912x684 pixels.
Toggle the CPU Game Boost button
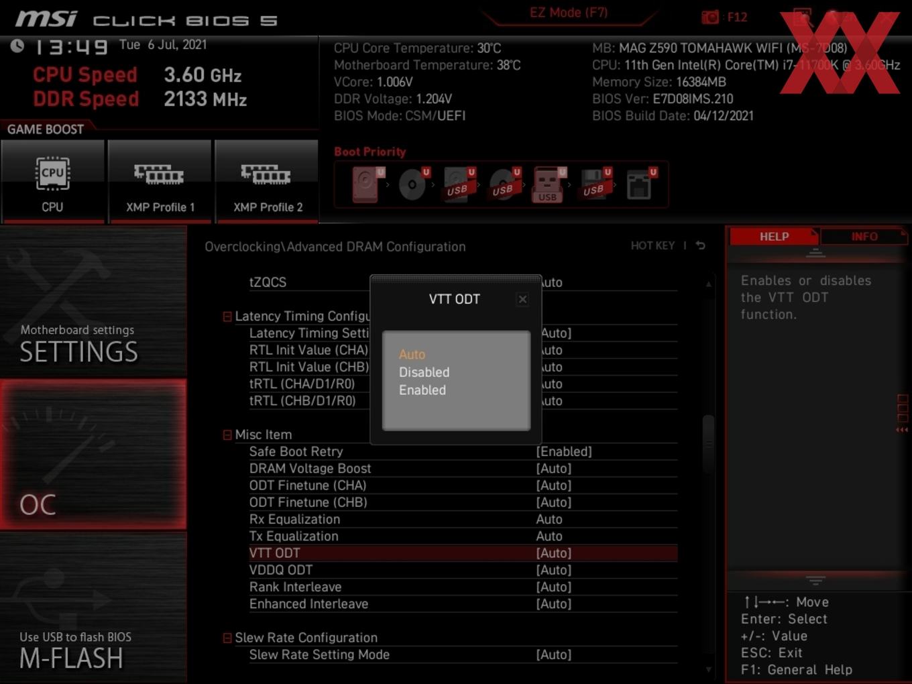(52, 180)
